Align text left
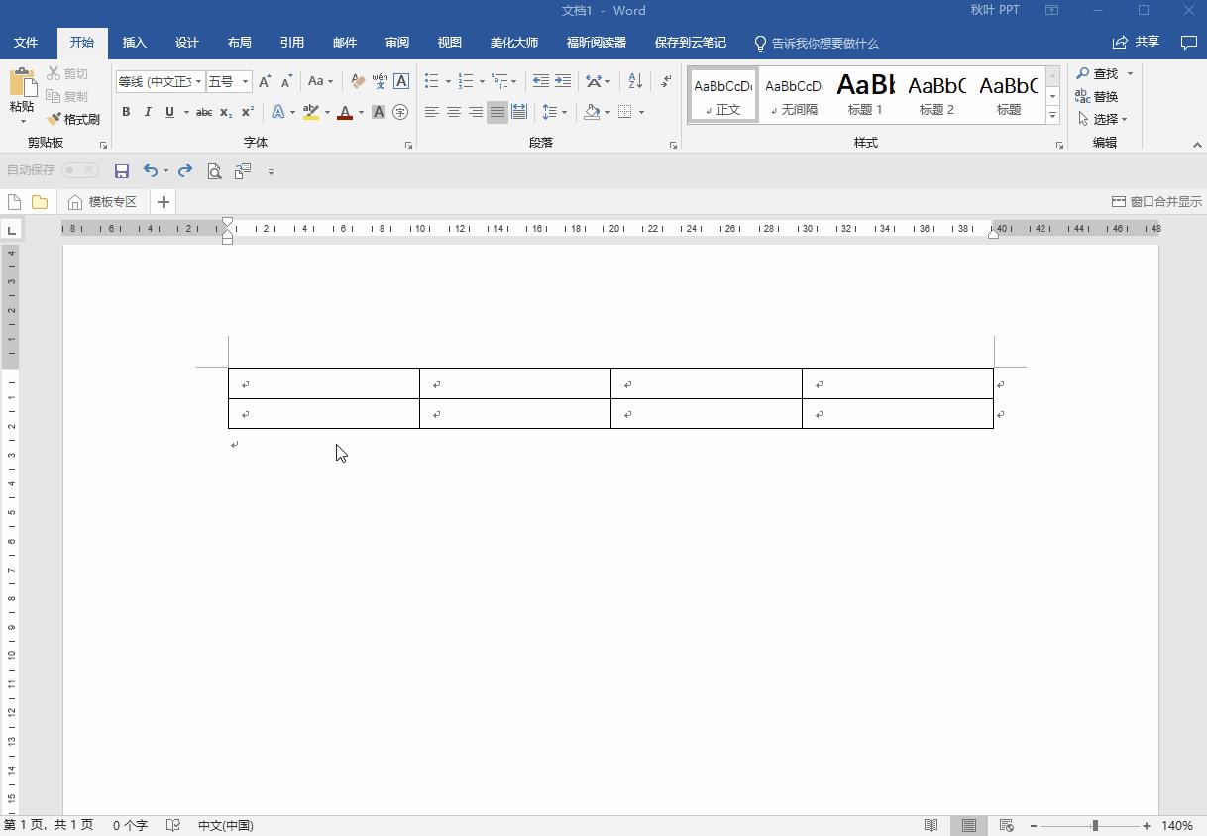1207x836 pixels. coord(432,112)
